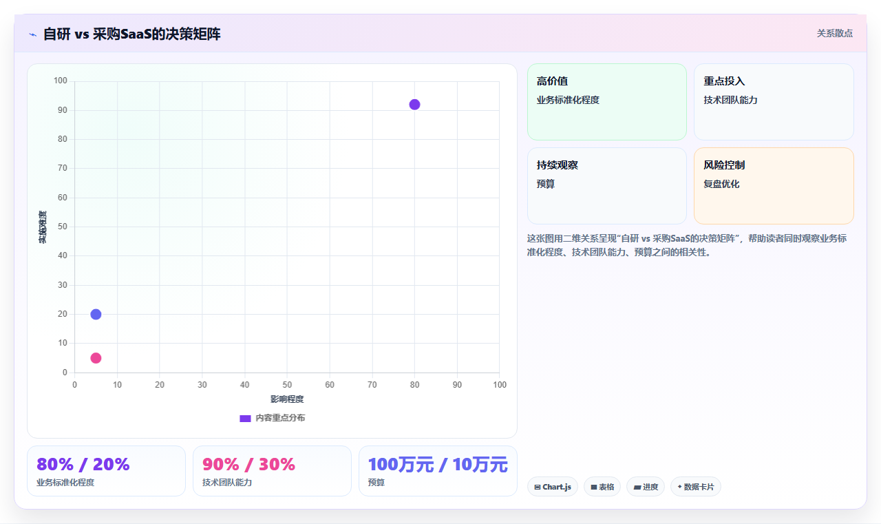Click the 进度 tag chip
The width and height of the screenshot is (881, 524).
click(646, 487)
